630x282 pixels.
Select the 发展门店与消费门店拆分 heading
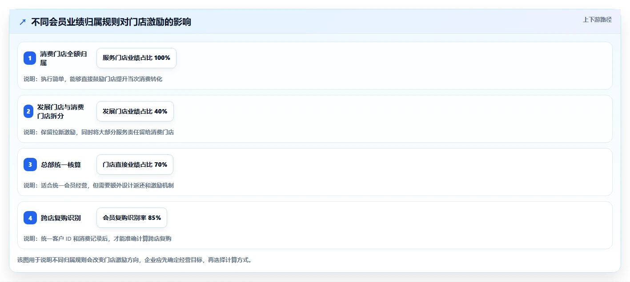tap(60, 111)
